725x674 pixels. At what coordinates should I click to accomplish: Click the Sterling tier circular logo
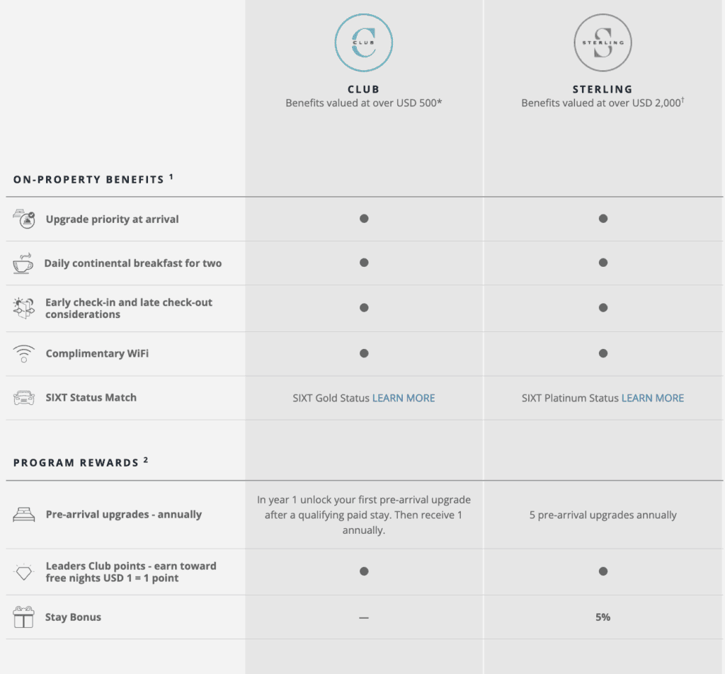pos(603,43)
